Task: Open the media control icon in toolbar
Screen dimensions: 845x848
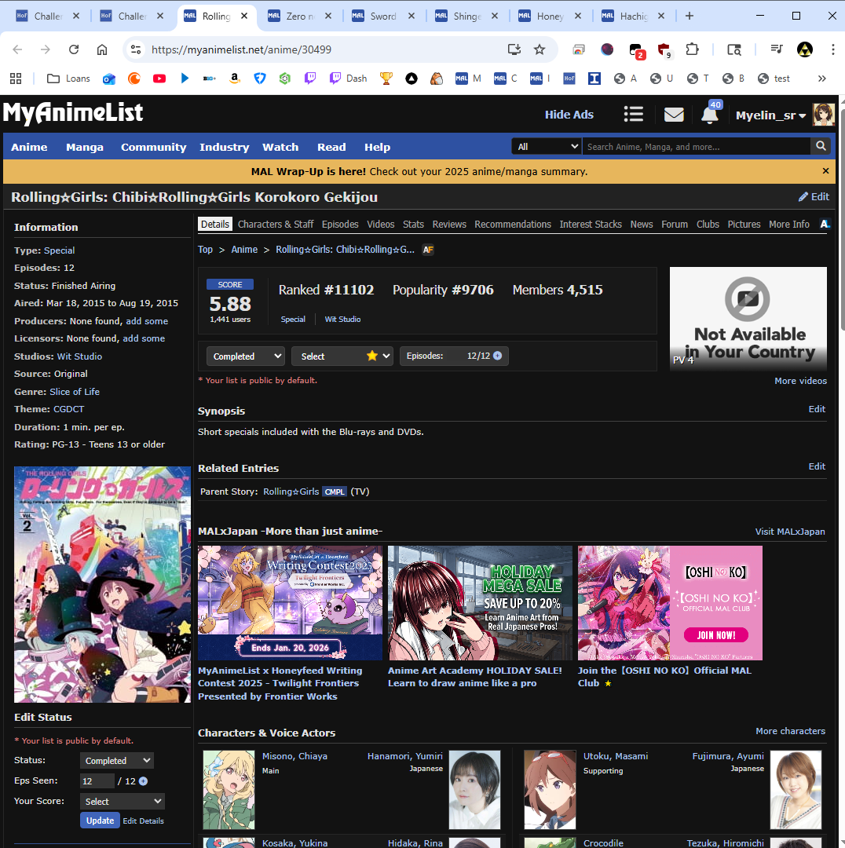Action: tap(777, 49)
